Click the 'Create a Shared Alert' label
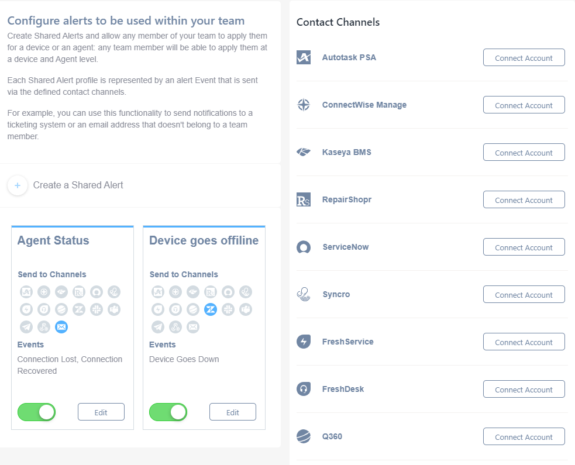This screenshot has height=465, width=575. point(78,185)
